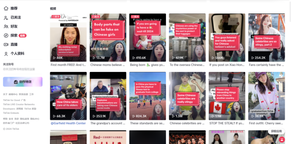The width and height of the screenshot is (291, 144).
Task: Open the 好友 friends icon
Action: click(6, 27)
